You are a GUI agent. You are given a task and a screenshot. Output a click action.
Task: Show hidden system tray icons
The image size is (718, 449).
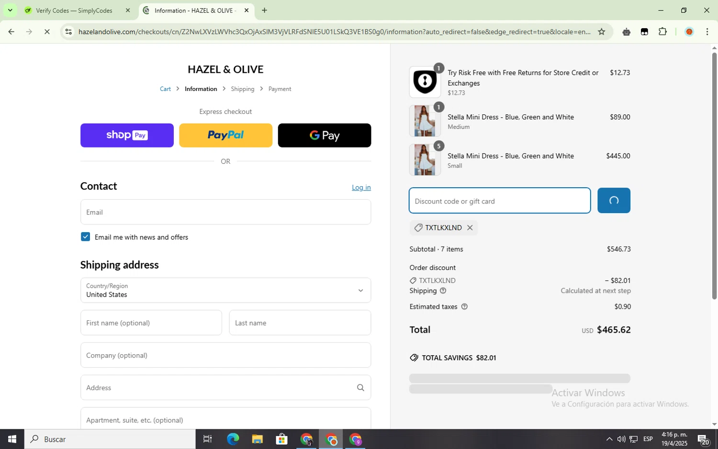[609, 439]
